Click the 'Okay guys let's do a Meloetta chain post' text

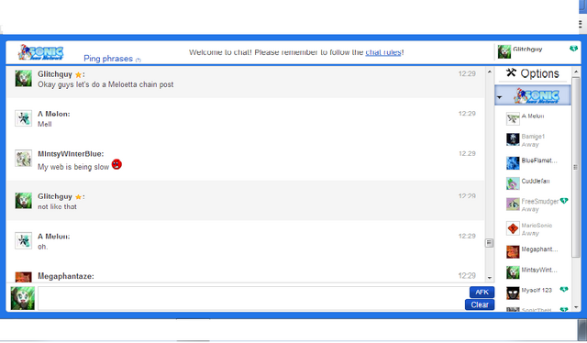pos(105,84)
